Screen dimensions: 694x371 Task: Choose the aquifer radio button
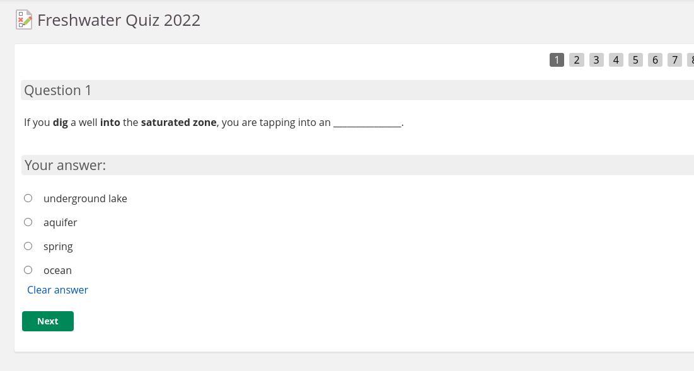tap(28, 222)
